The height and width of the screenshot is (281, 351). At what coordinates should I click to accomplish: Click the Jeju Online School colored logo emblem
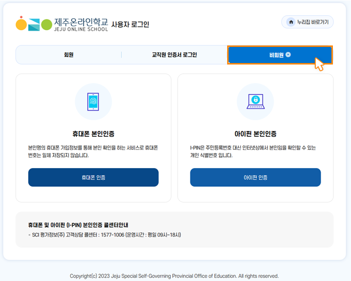tap(34, 23)
